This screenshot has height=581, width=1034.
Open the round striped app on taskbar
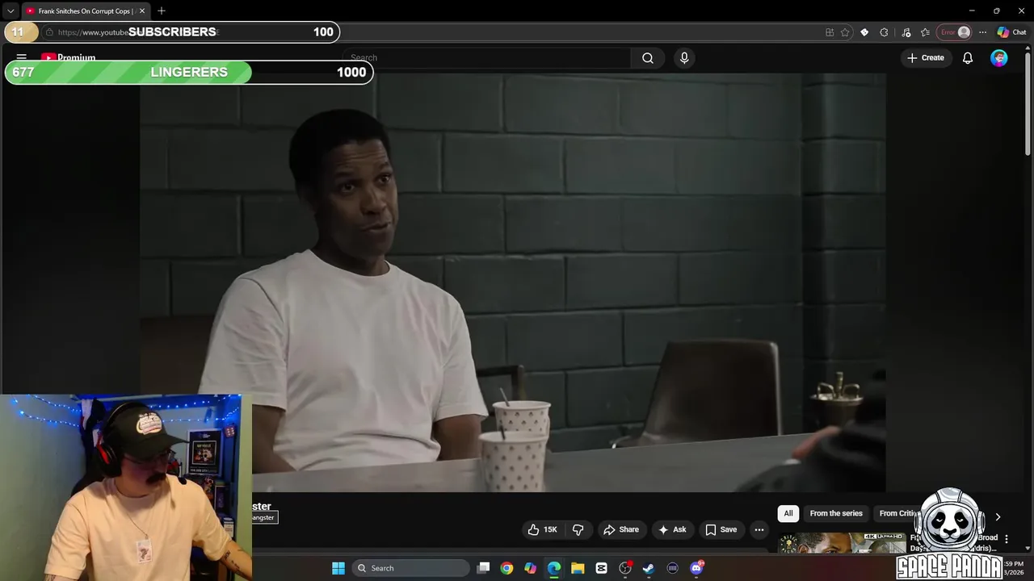[x=672, y=568]
